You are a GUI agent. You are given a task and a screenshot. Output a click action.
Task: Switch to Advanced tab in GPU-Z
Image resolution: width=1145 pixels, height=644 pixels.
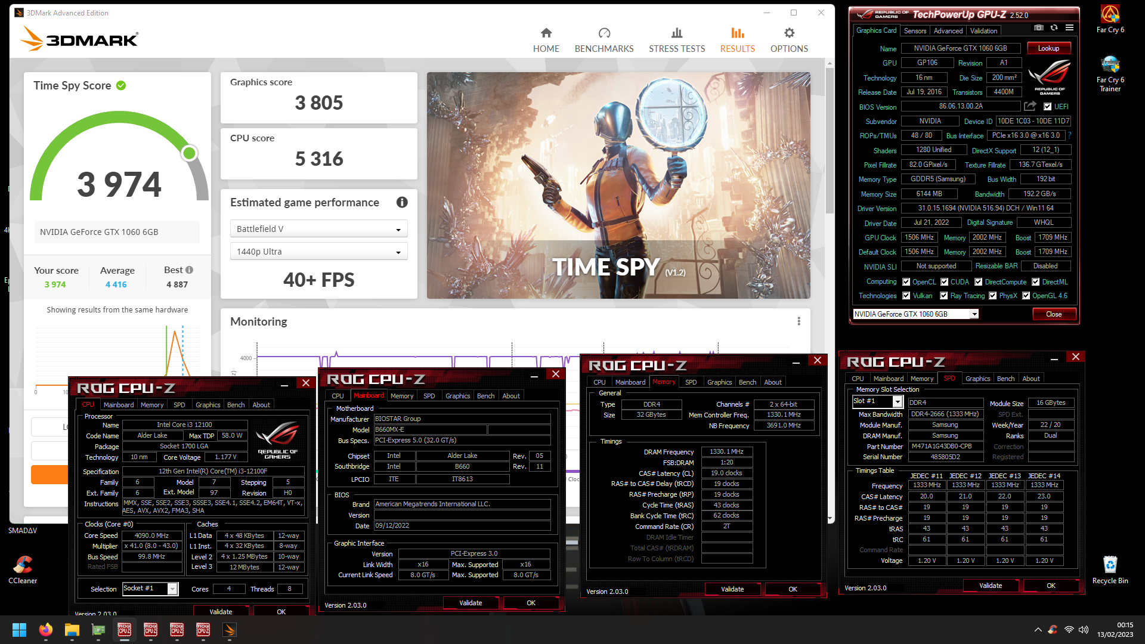[x=948, y=31]
